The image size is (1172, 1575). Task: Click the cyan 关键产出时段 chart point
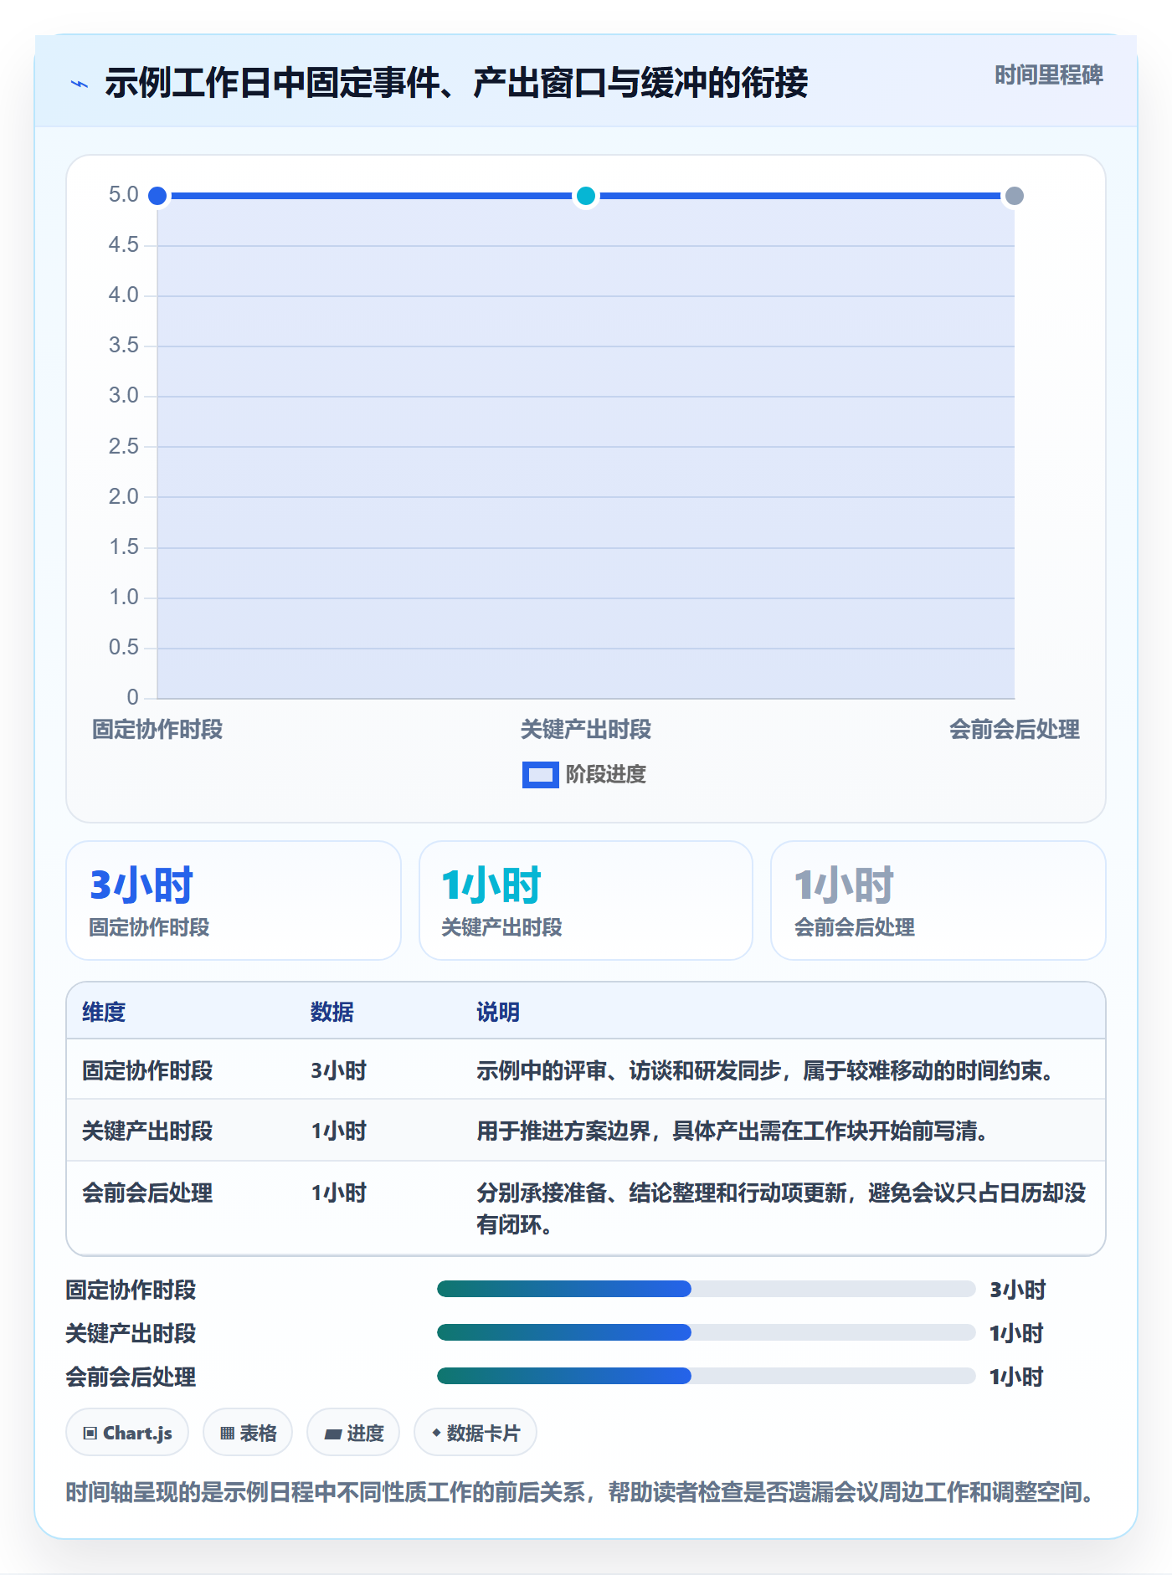click(x=586, y=196)
